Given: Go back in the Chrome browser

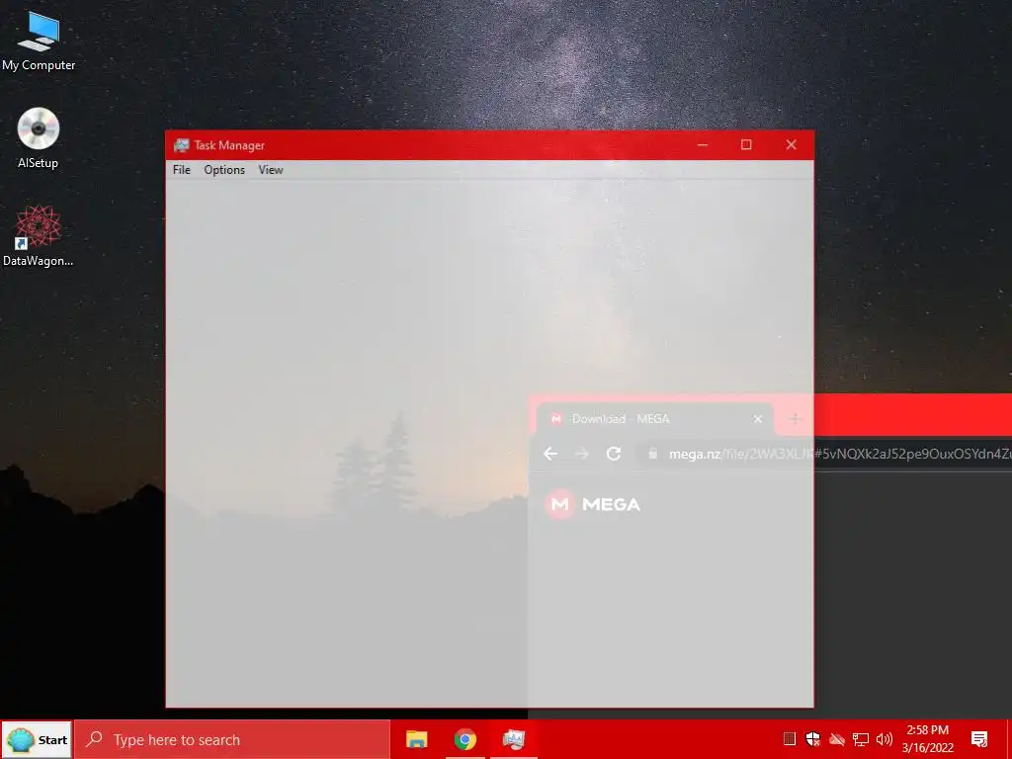Looking at the screenshot, I should point(550,454).
